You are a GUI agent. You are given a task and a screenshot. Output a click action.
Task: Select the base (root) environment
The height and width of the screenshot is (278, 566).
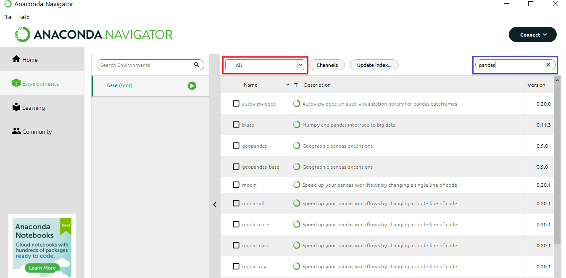coord(150,86)
